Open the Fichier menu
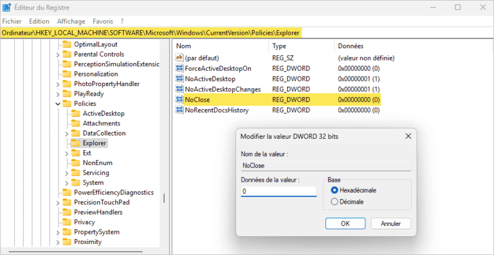This screenshot has height=255, width=494. coord(12,21)
